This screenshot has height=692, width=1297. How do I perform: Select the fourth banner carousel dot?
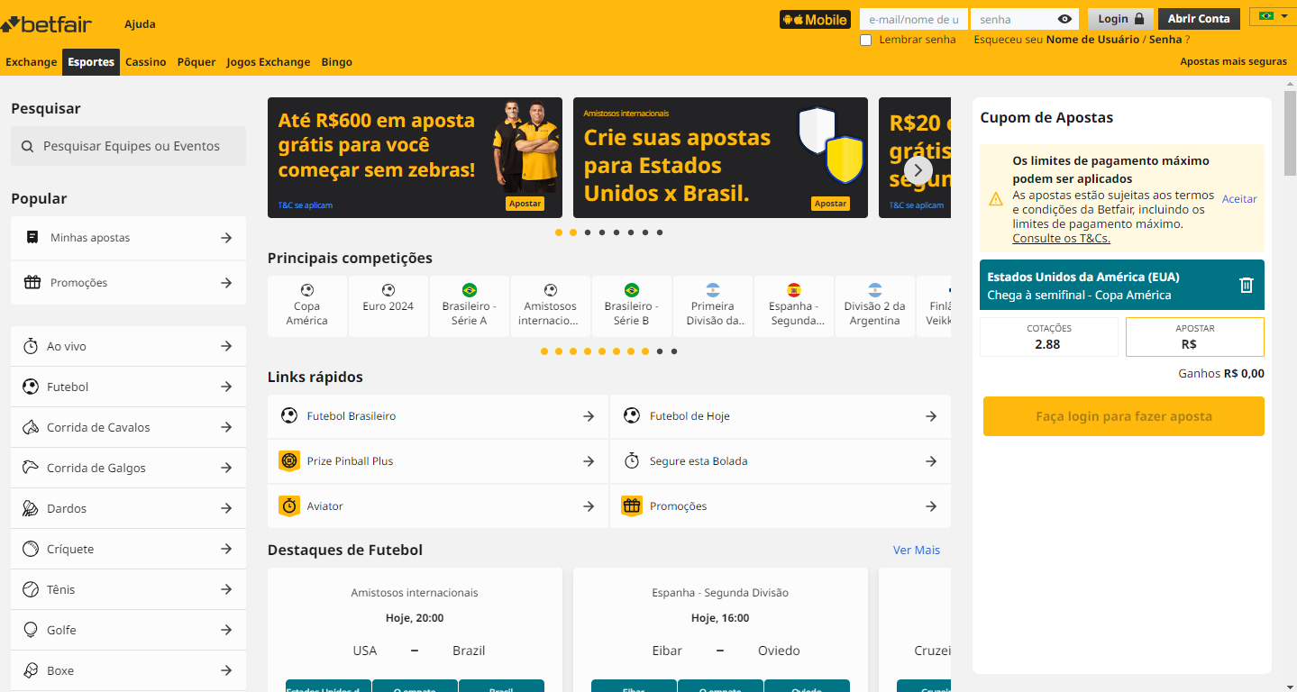click(602, 232)
